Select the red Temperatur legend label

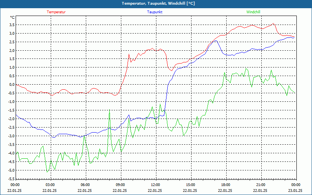tap(56, 12)
